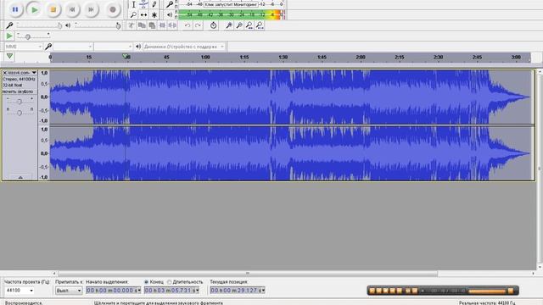
Task: Open selection start time format arrow
Action: 139,291
